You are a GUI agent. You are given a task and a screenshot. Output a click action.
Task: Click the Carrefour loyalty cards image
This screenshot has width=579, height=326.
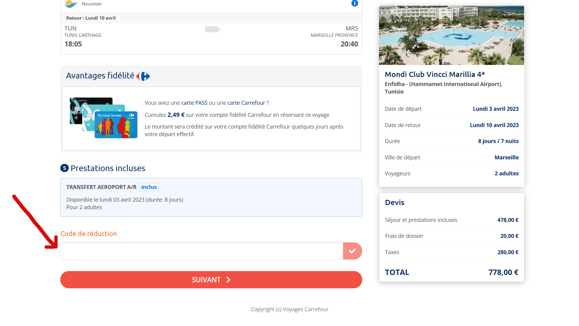[103, 118]
